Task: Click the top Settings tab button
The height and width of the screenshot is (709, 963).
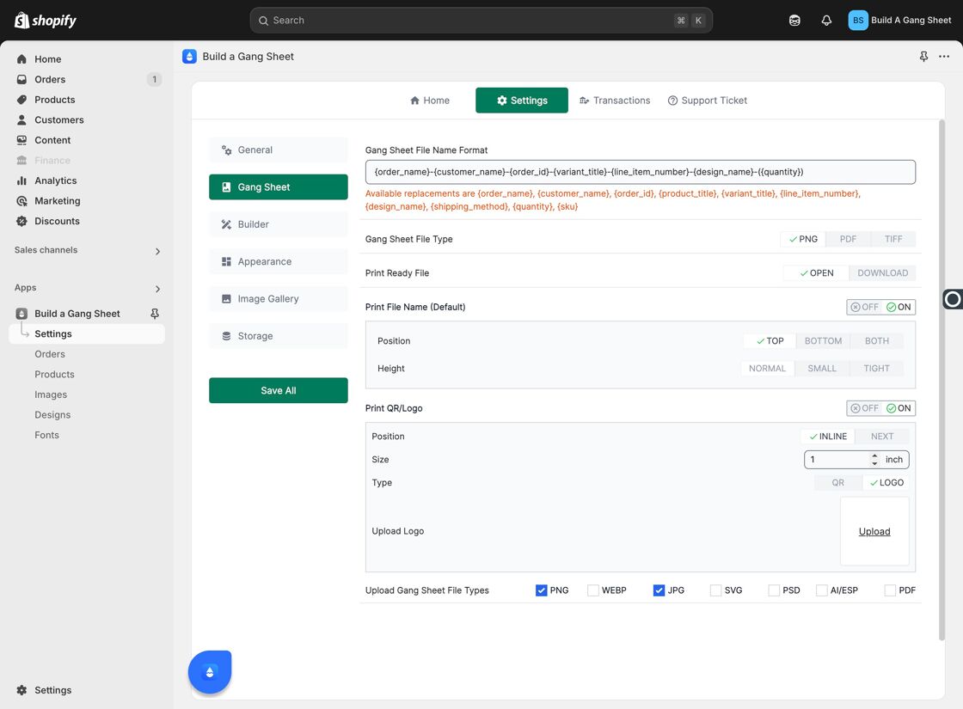Action: tap(521, 101)
